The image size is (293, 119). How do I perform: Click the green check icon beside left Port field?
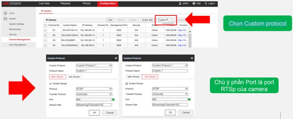point(113,99)
